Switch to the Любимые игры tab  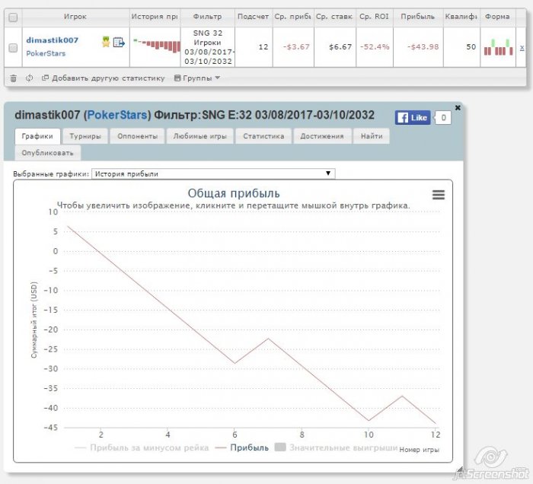[x=199, y=136]
